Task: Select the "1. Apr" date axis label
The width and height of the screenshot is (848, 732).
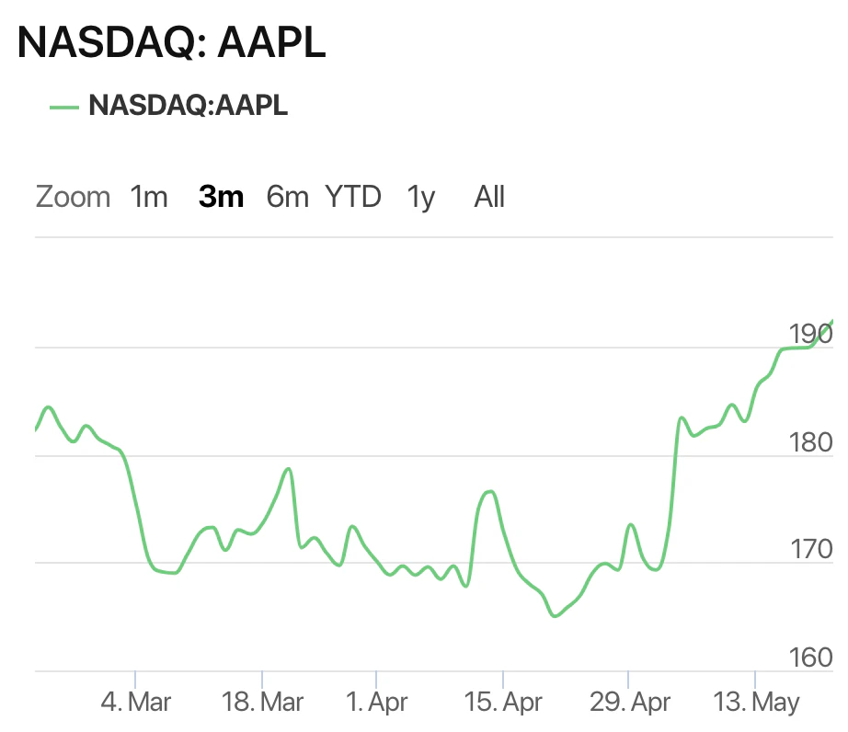Action: point(377,703)
